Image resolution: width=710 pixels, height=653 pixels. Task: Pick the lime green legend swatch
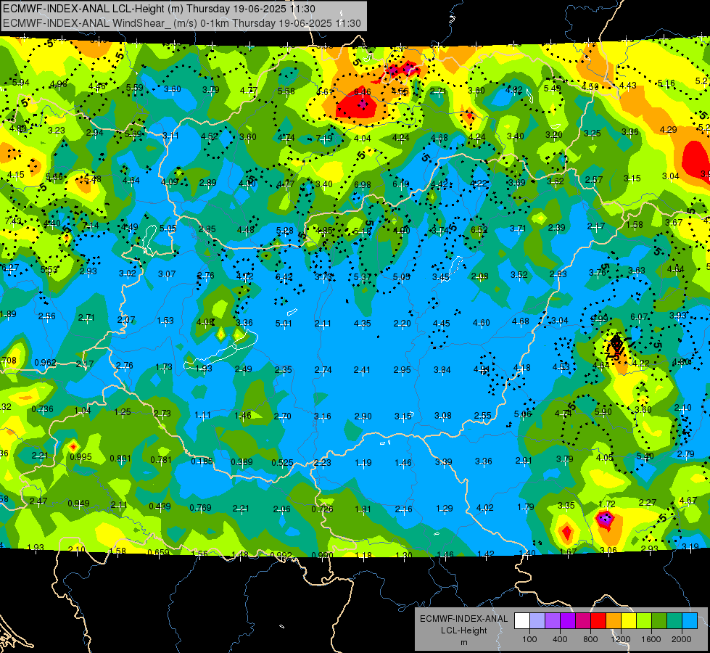[x=644, y=621]
